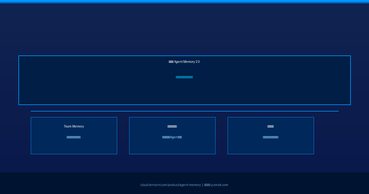Click the Agent Memory 2.0 banner title
The image size is (369, 194).
(x=184, y=62)
